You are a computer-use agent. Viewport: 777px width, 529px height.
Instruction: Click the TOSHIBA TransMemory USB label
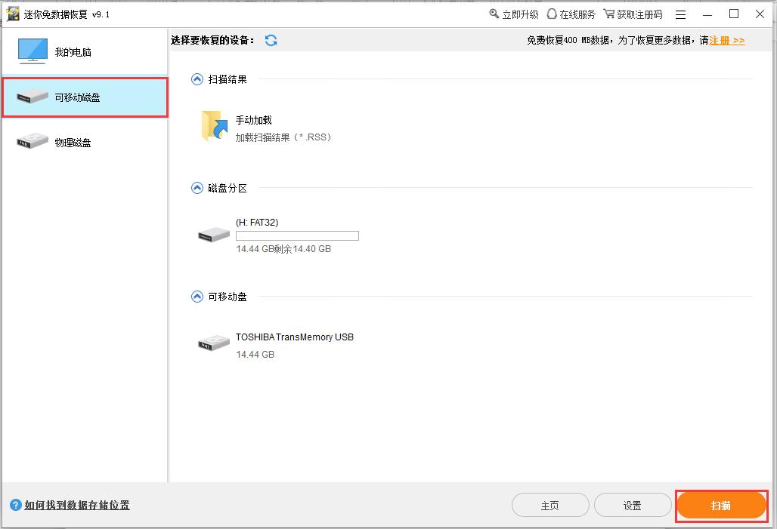[295, 337]
